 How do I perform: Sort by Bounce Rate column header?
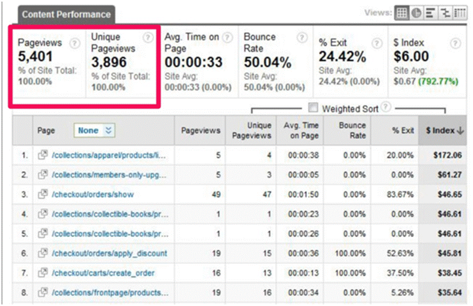tap(352, 131)
